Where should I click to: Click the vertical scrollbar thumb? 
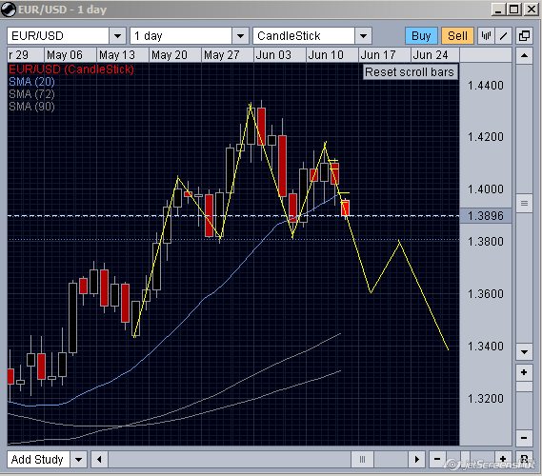tap(524, 204)
